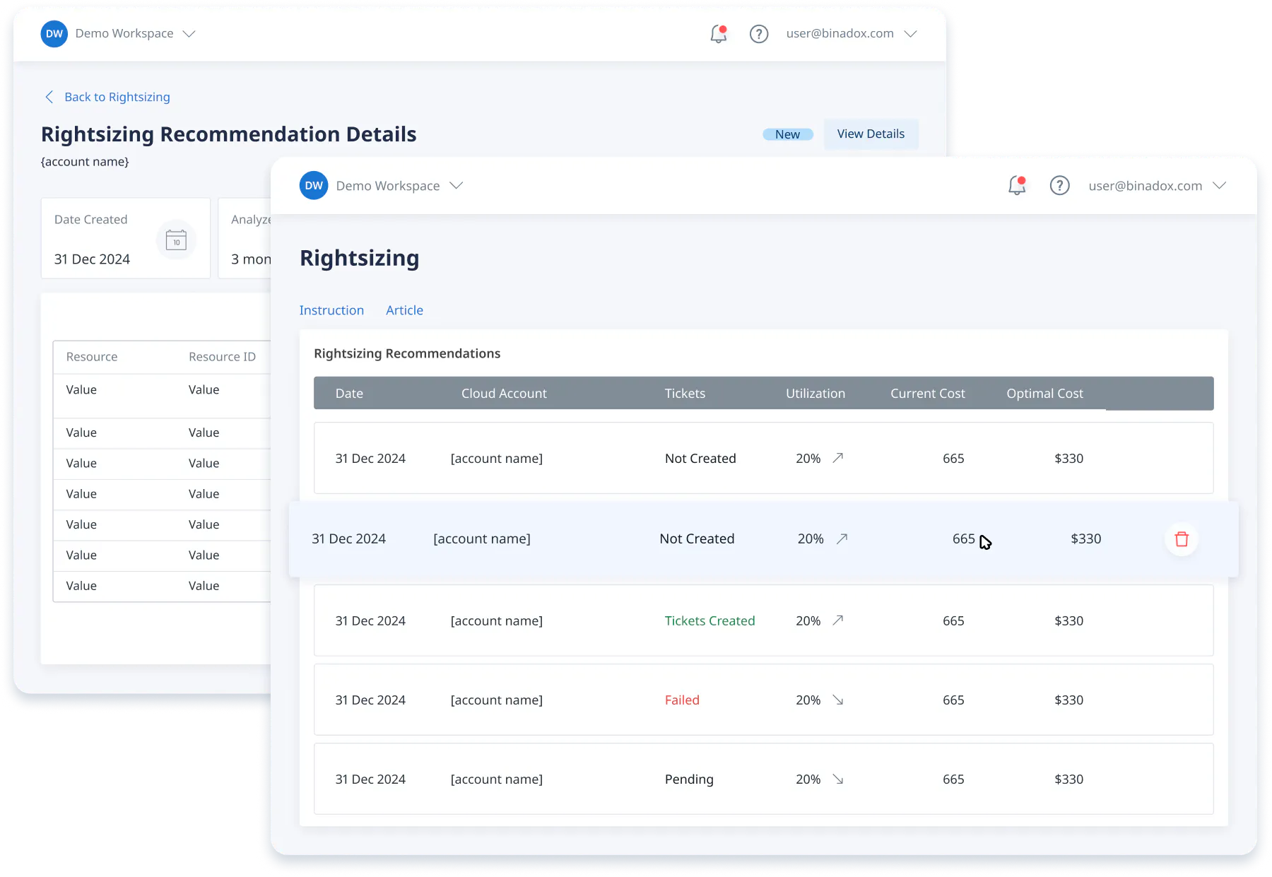The width and height of the screenshot is (1272, 877).
Task: Click utilization arrow in highlighted Not Created row
Action: click(842, 538)
